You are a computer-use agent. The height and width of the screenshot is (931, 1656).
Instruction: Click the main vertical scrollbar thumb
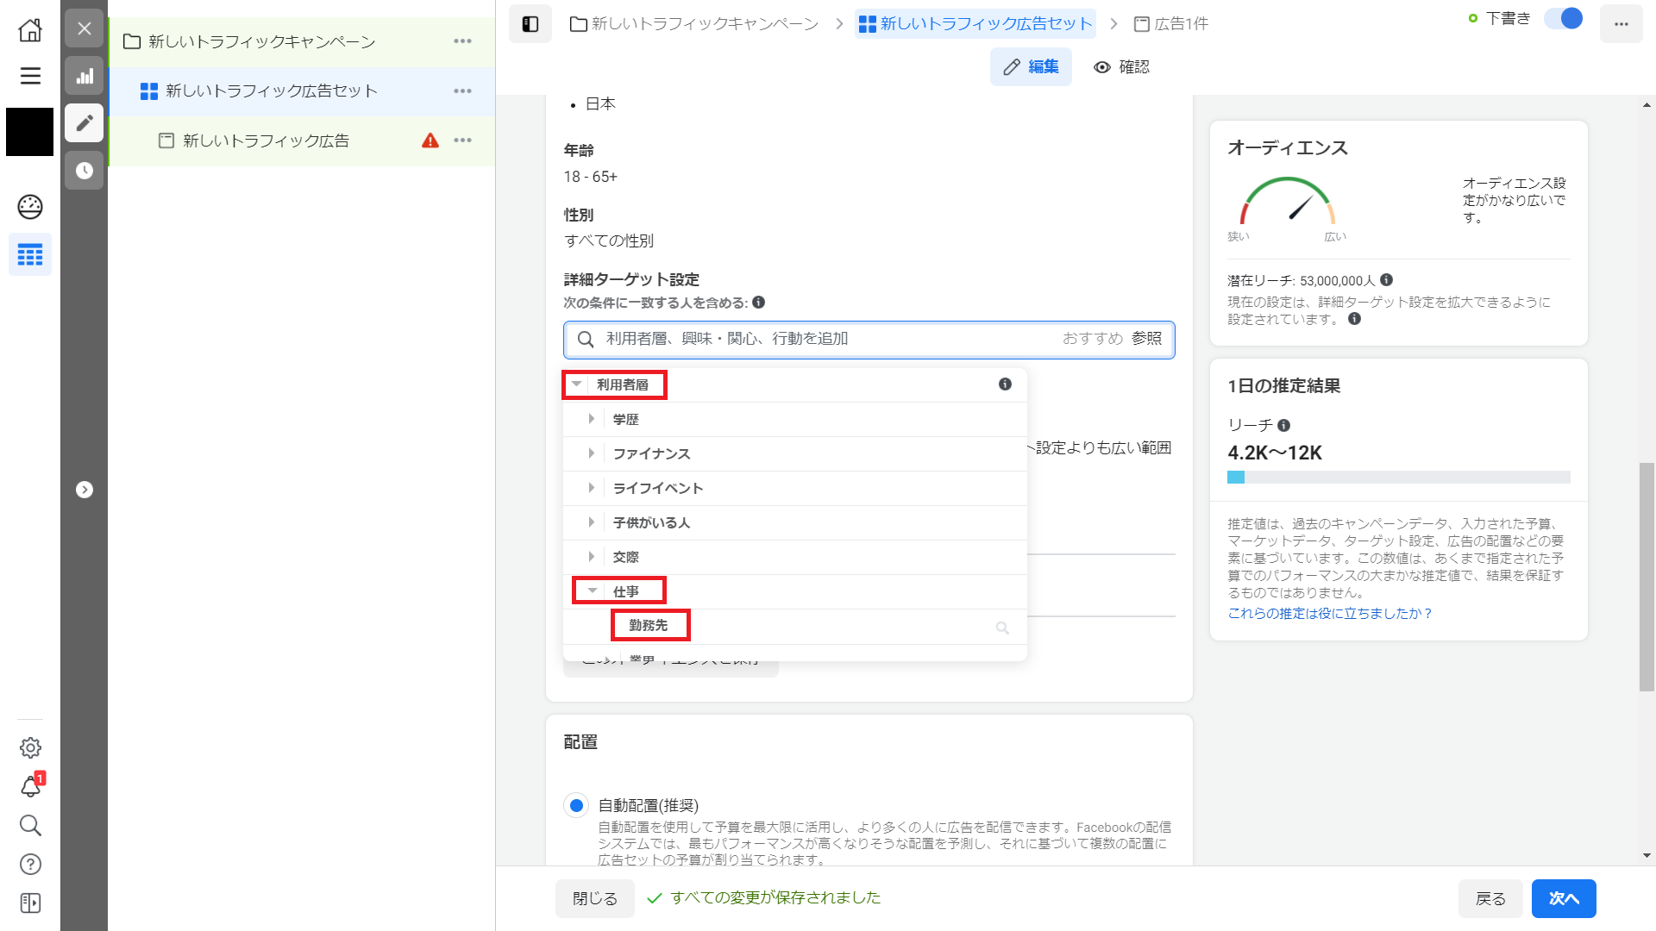coord(1647,577)
